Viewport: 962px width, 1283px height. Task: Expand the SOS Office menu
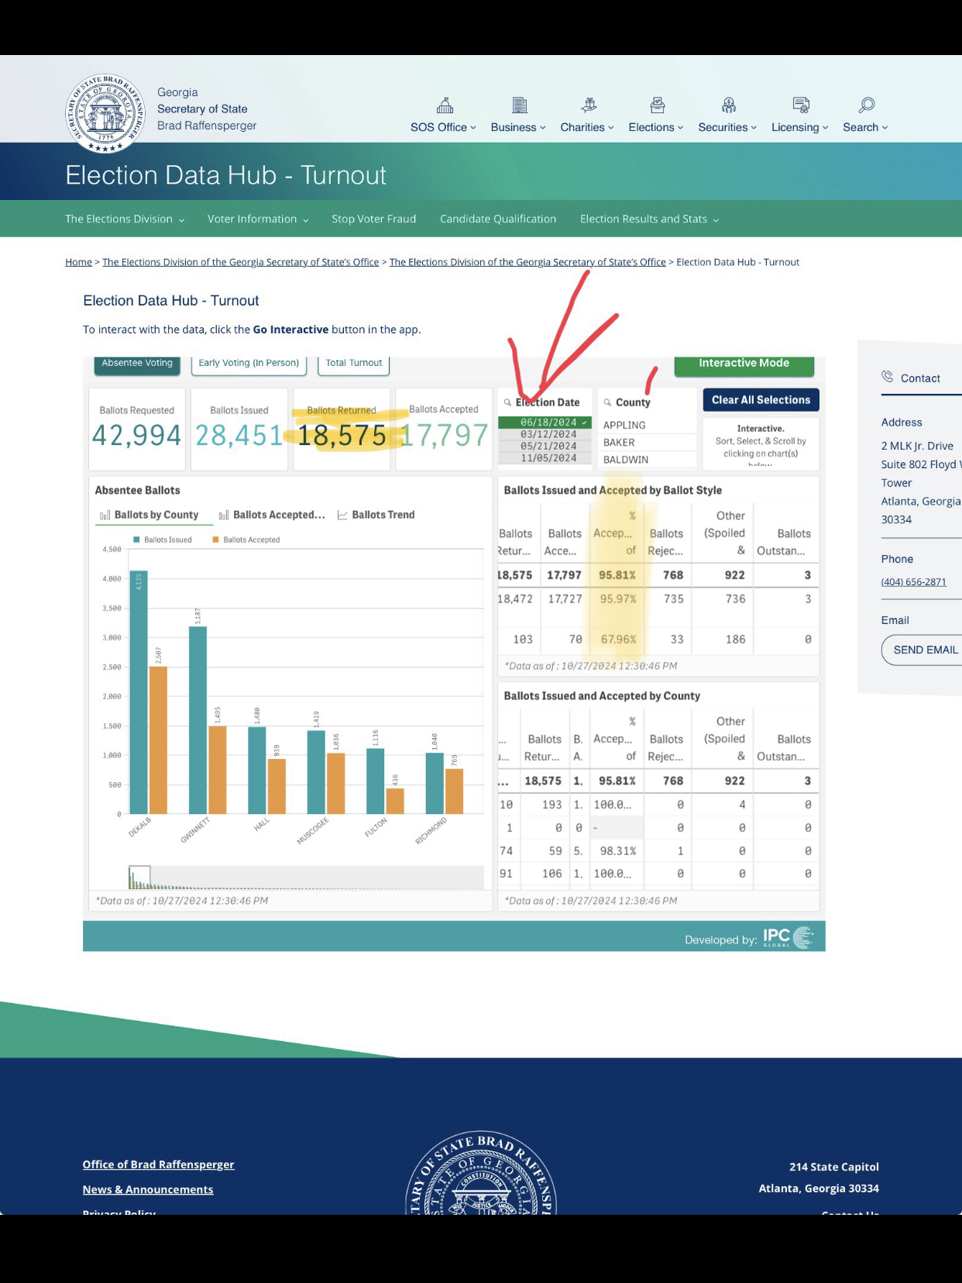point(443,127)
